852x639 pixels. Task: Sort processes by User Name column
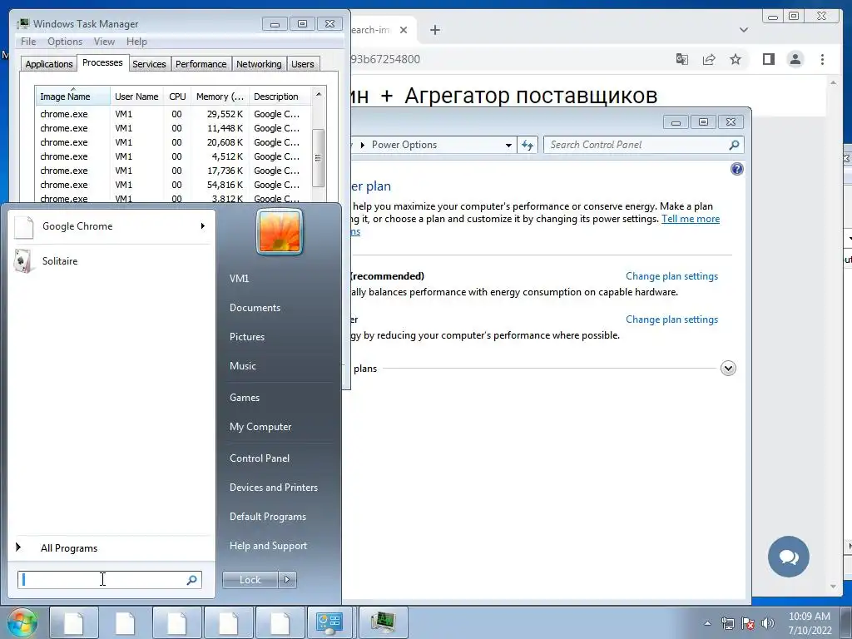(x=137, y=97)
